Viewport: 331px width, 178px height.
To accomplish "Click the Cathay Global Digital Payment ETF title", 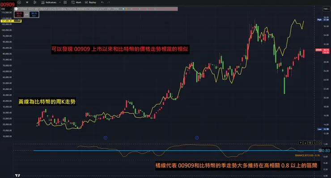I will 68,9.
